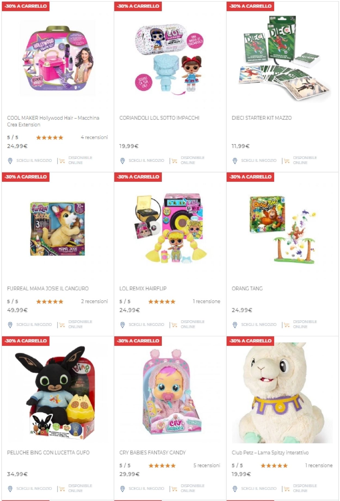
Task: Click star rating of Furreal Mama Josie
Action: point(50,301)
